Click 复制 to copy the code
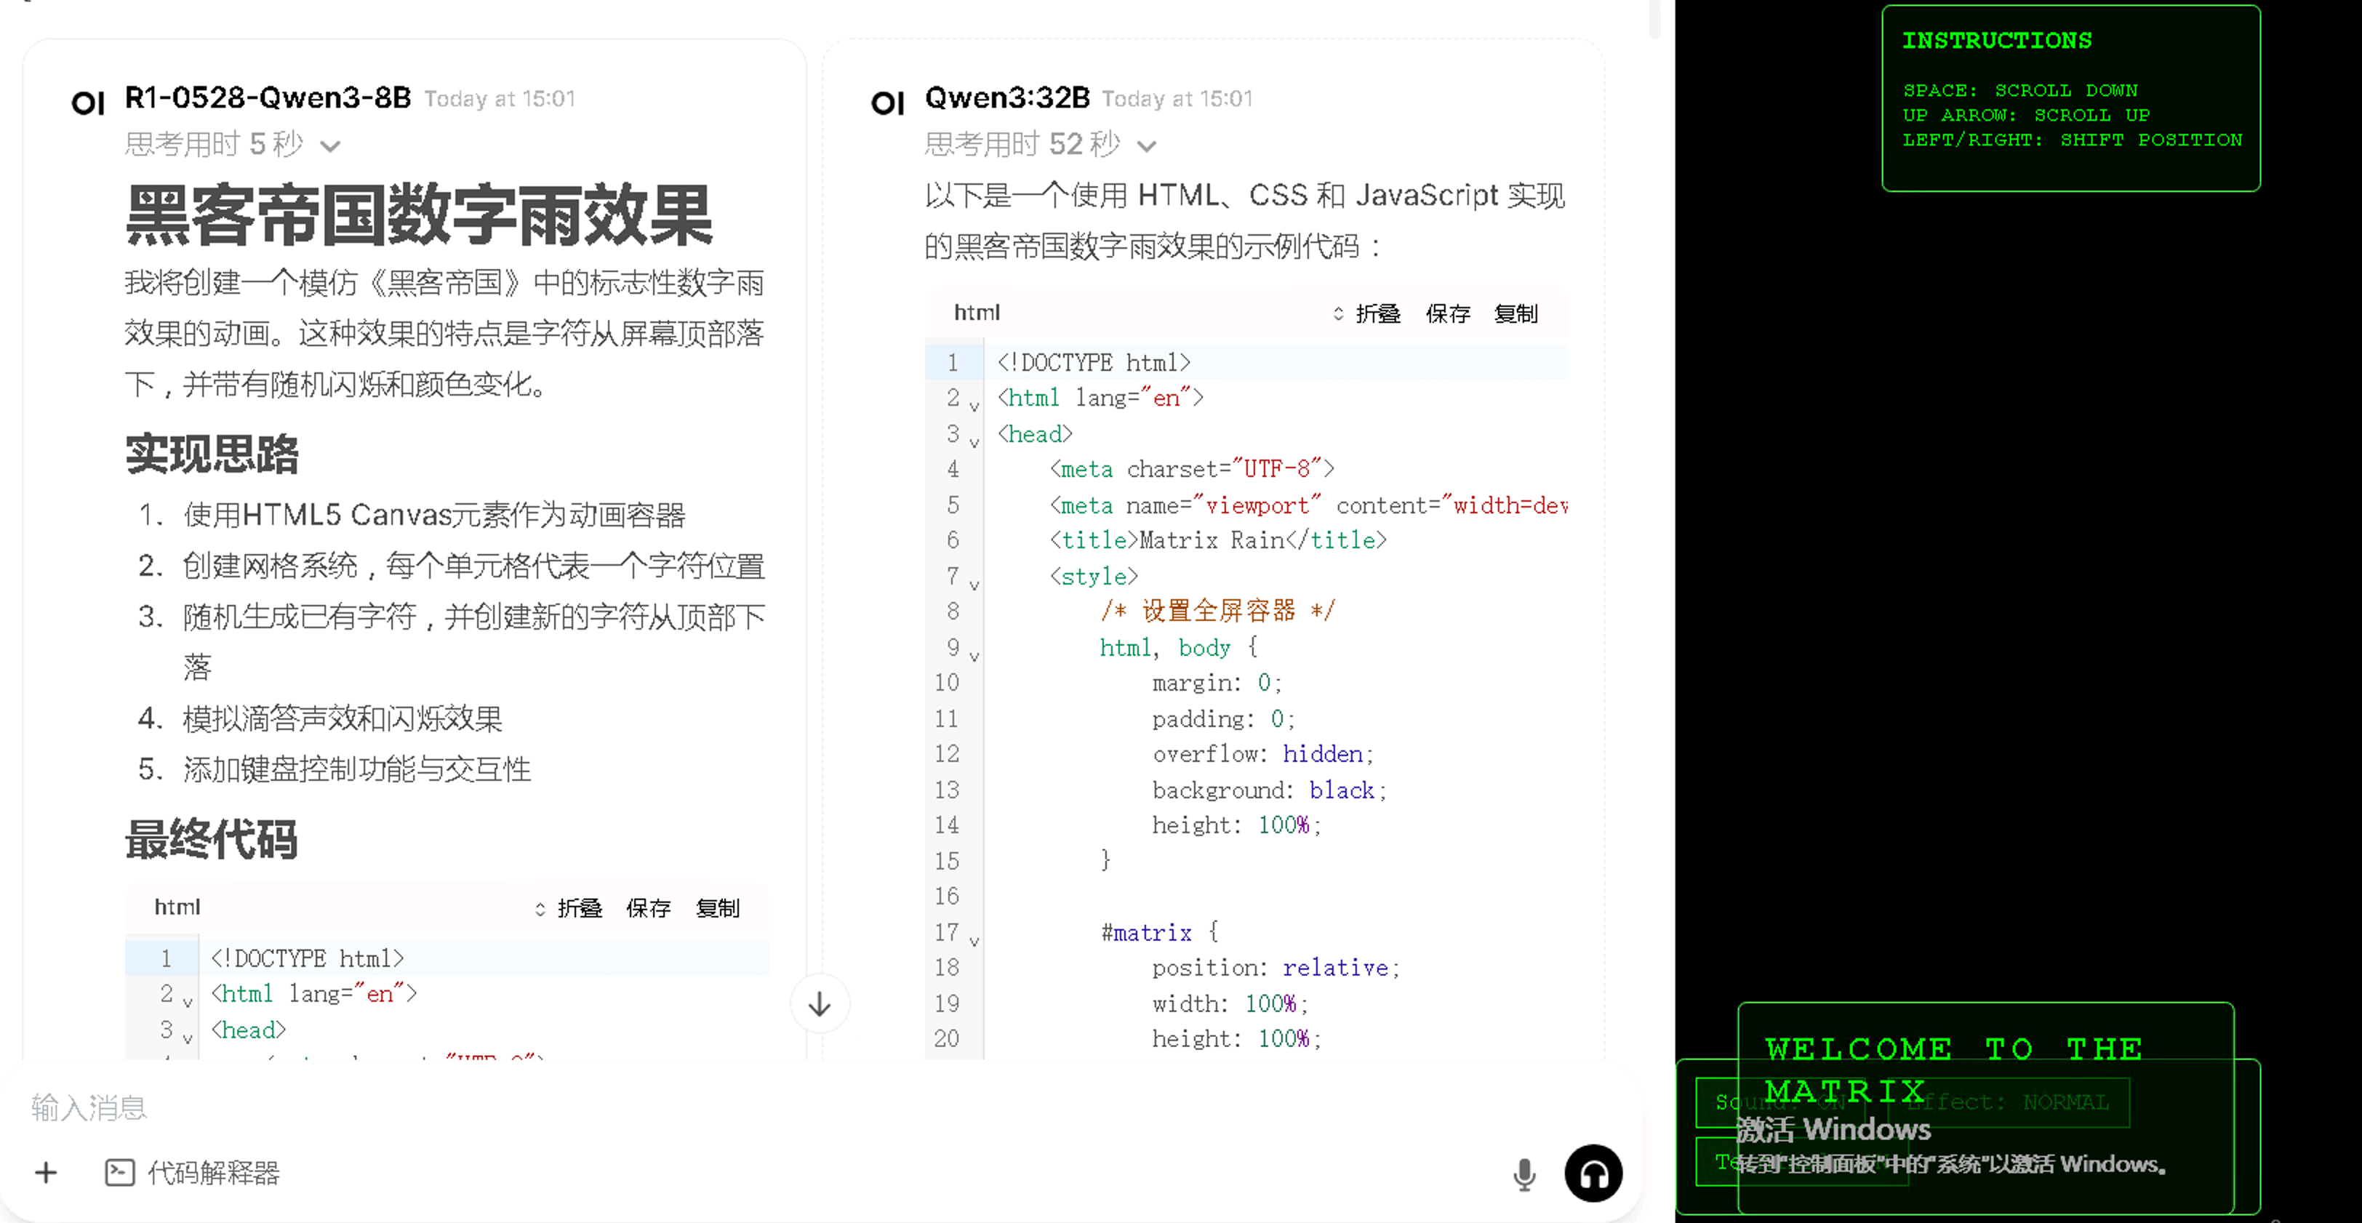Screen dimensions: 2362x1223 [x=1518, y=313]
